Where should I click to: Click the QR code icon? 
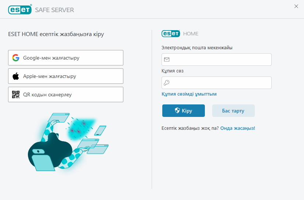coord(15,94)
